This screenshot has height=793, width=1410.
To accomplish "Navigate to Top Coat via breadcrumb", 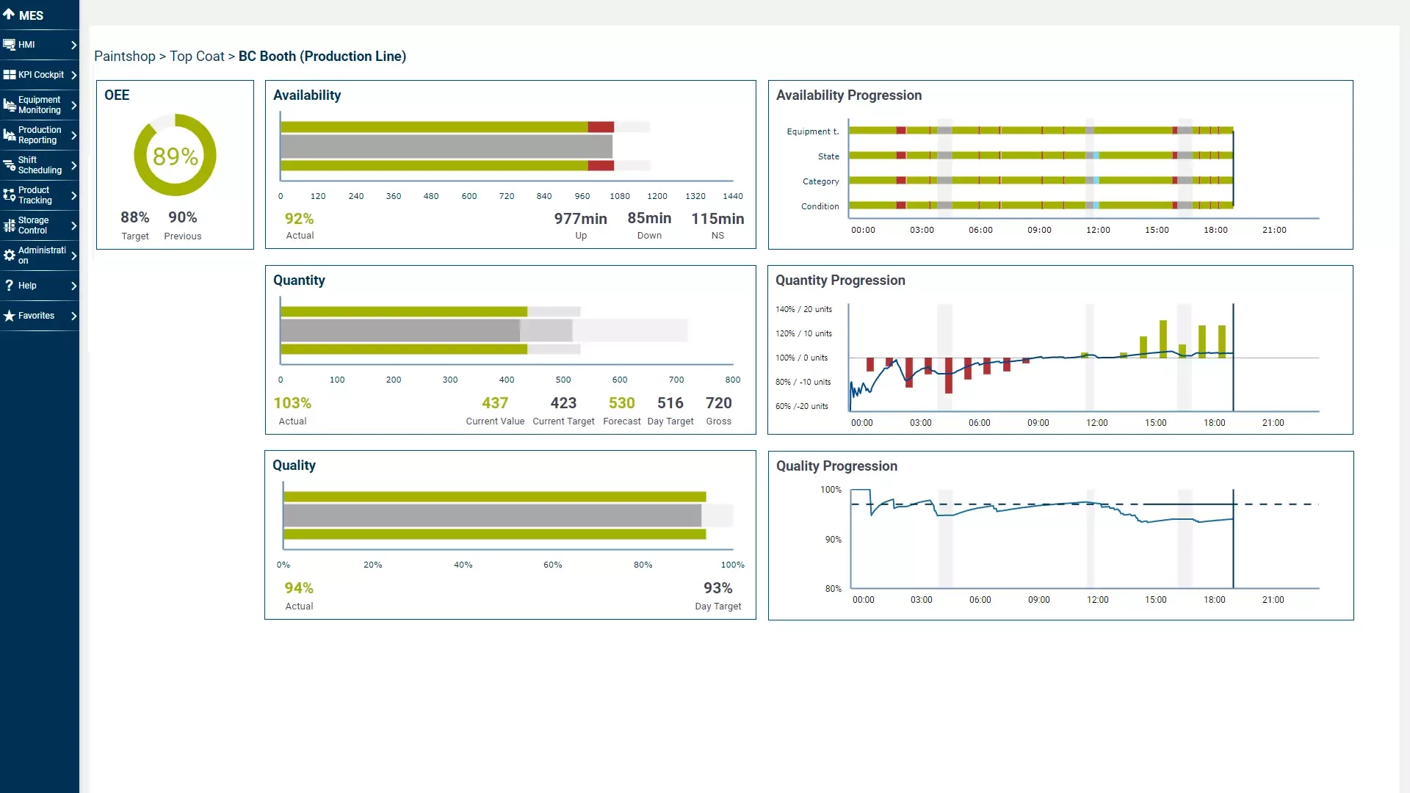I will coord(196,57).
